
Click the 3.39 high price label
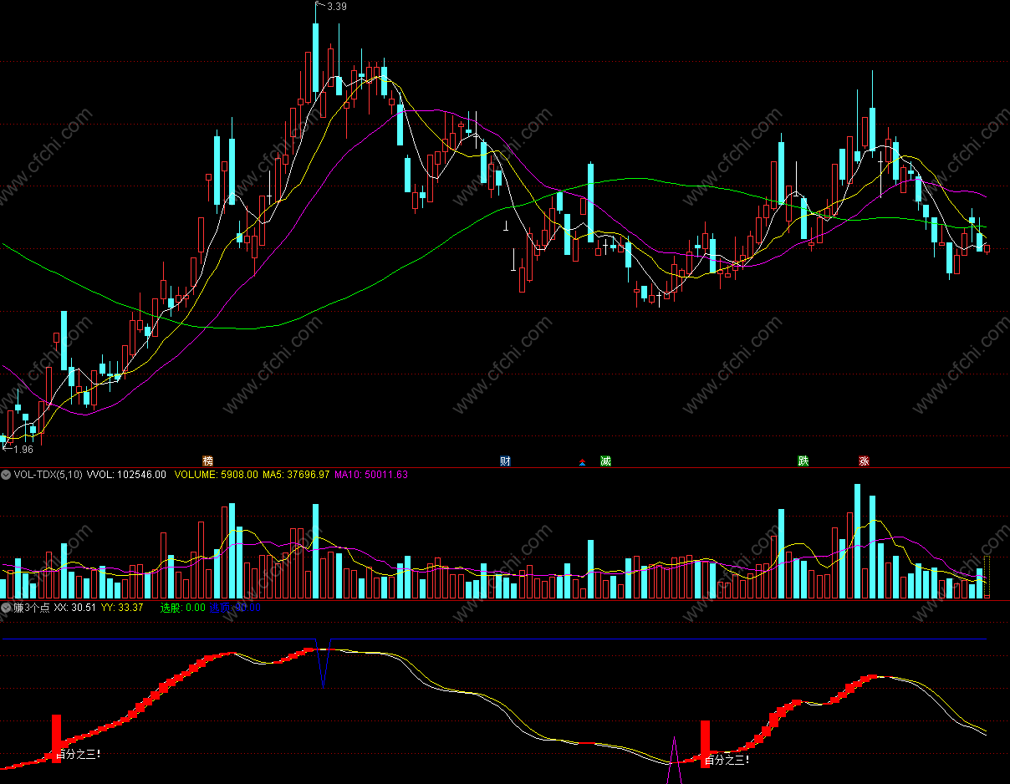[x=337, y=7]
